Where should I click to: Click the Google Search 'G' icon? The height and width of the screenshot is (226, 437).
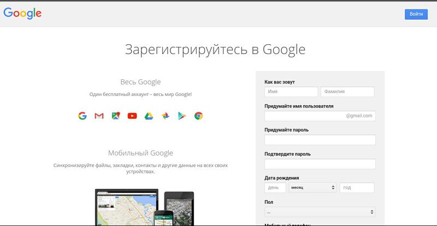(x=82, y=116)
